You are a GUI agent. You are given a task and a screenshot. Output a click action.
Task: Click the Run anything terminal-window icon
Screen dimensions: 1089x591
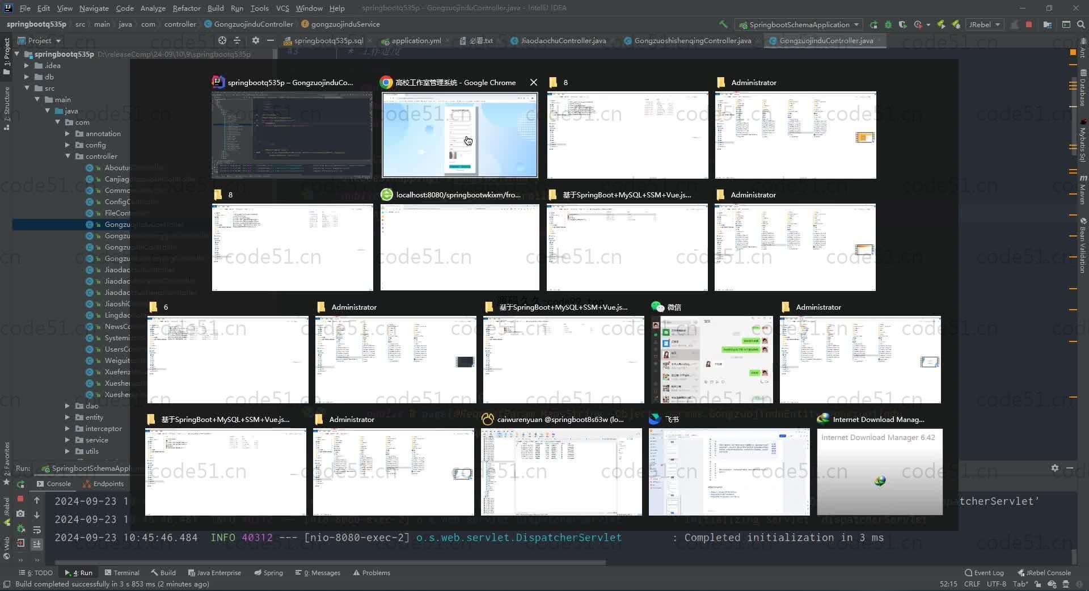click(1066, 24)
